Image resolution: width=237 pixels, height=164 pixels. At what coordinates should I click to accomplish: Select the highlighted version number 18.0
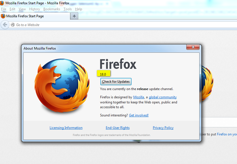point(103,73)
